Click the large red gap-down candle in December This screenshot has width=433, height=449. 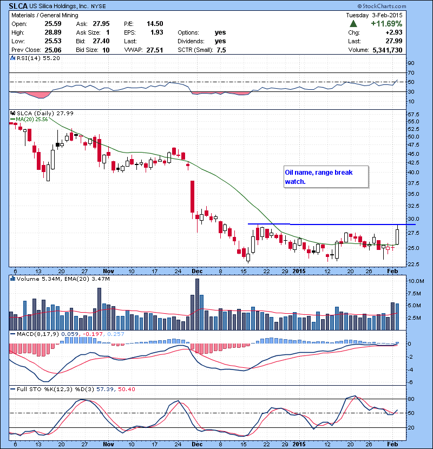point(192,197)
